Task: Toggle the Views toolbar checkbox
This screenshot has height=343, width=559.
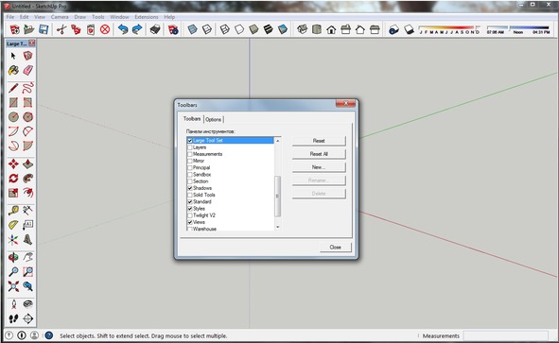Action: coord(190,222)
